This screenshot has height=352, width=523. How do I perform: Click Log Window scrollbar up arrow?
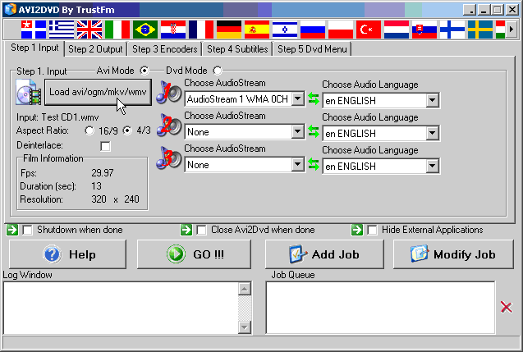click(245, 289)
